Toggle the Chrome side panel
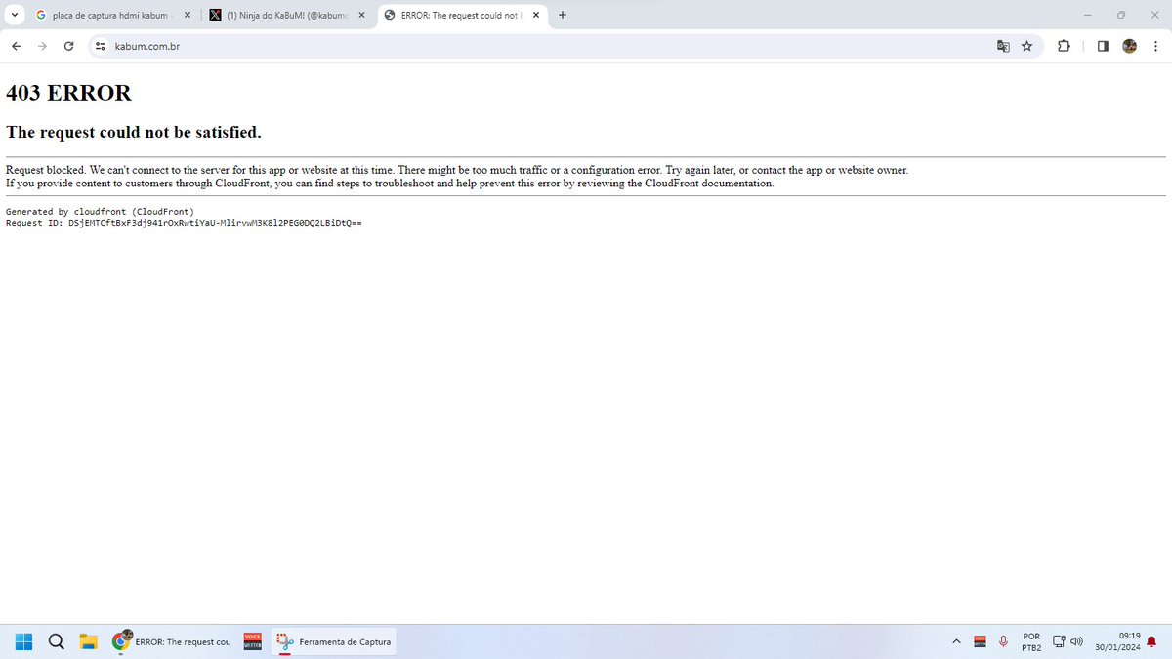1172x659 pixels. tap(1103, 46)
